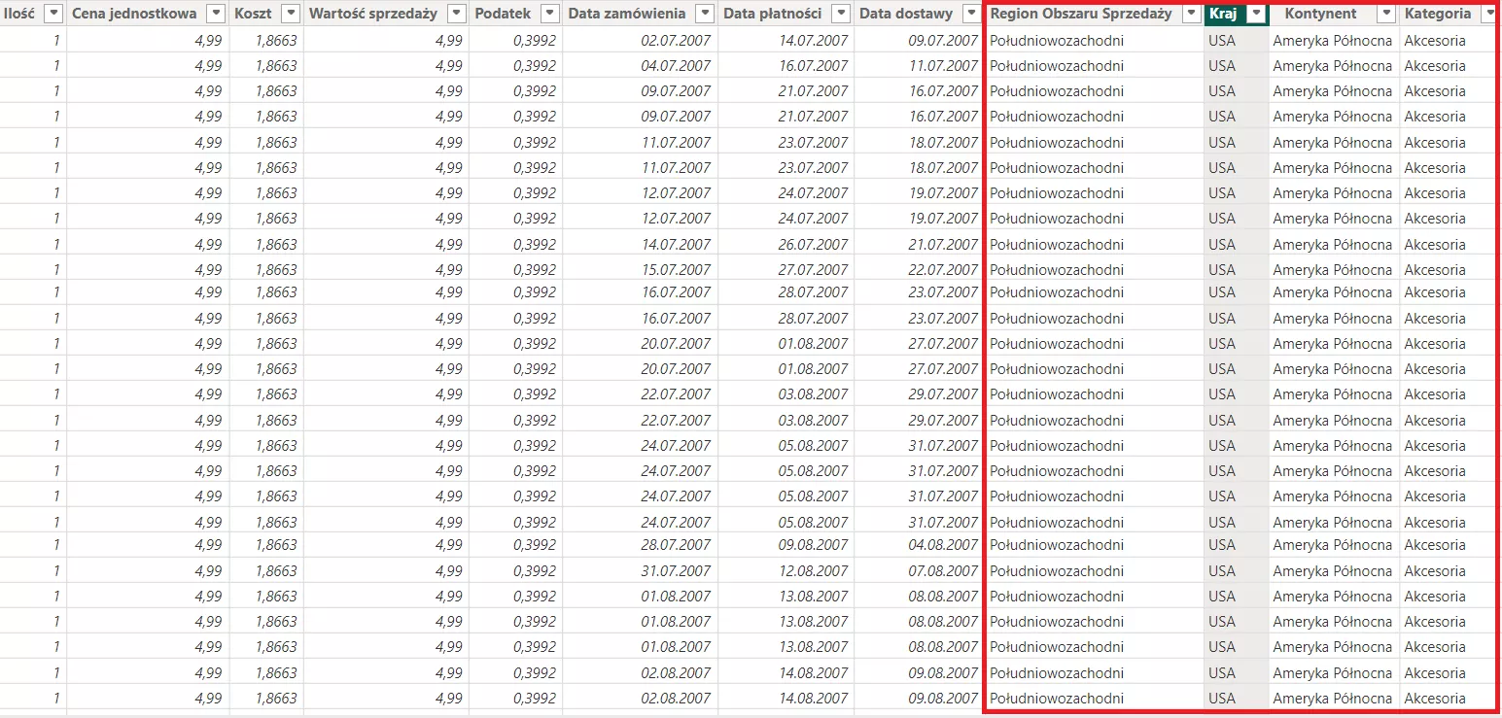
Task: Open the Cena jednostkowa filter dropdown arrow
Action: [217, 14]
